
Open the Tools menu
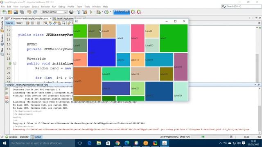point(87,7)
